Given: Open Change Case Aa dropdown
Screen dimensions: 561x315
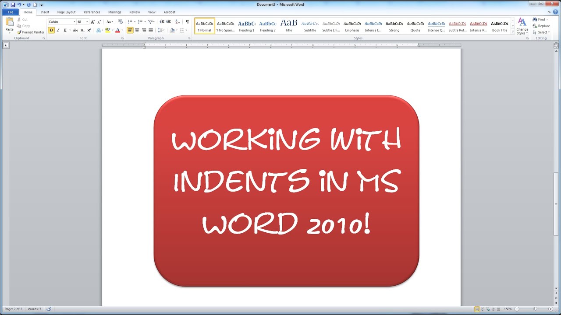Looking at the screenshot, I should tap(110, 21).
